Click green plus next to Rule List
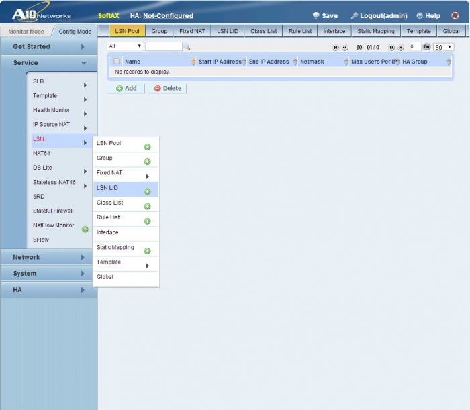 pyautogui.click(x=147, y=221)
